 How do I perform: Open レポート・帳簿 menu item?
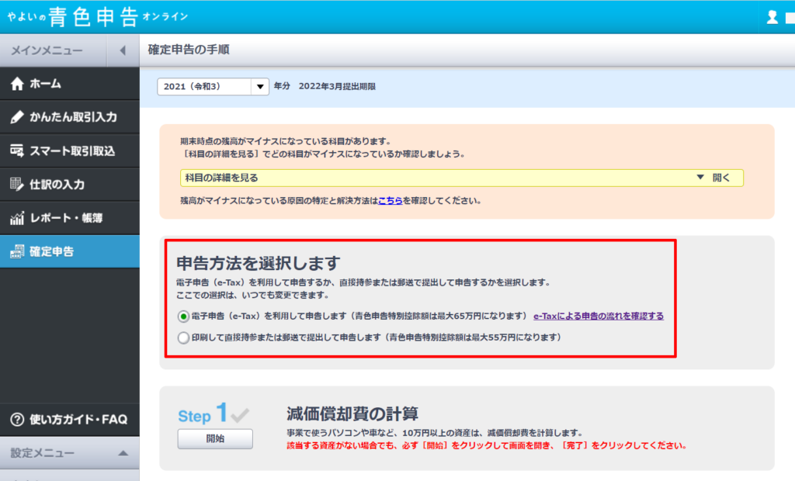(x=69, y=218)
